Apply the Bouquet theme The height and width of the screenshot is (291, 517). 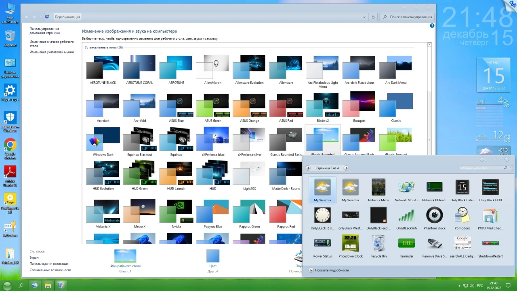pyautogui.click(x=359, y=108)
